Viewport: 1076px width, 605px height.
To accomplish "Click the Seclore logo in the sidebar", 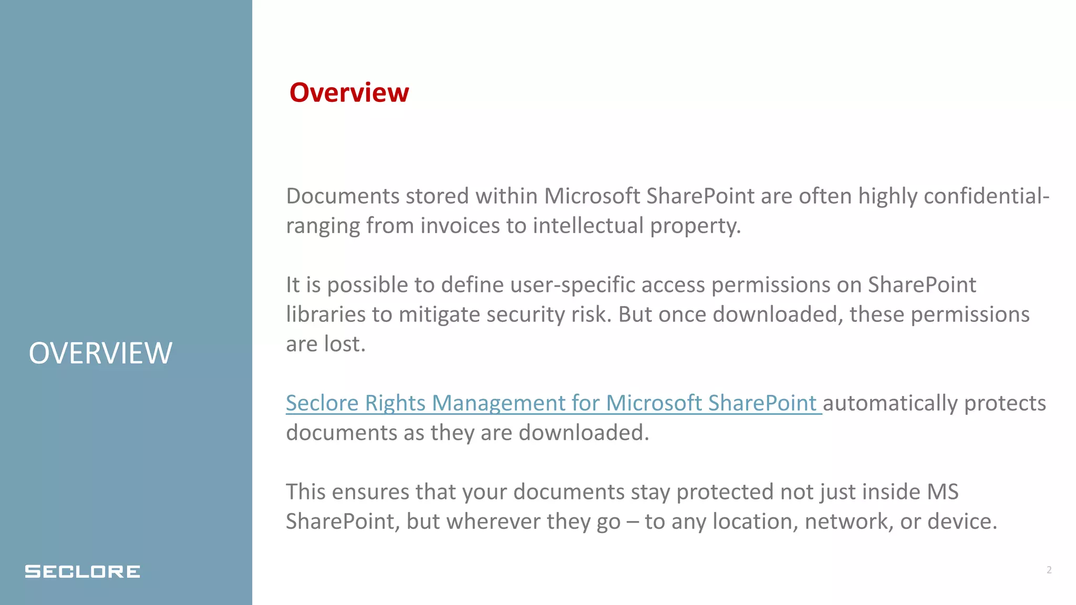I will (x=82, y=571).
